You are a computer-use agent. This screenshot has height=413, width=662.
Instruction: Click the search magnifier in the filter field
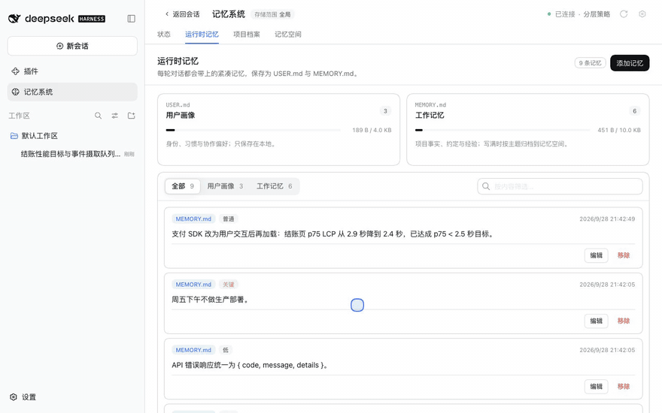pos(486,186)
